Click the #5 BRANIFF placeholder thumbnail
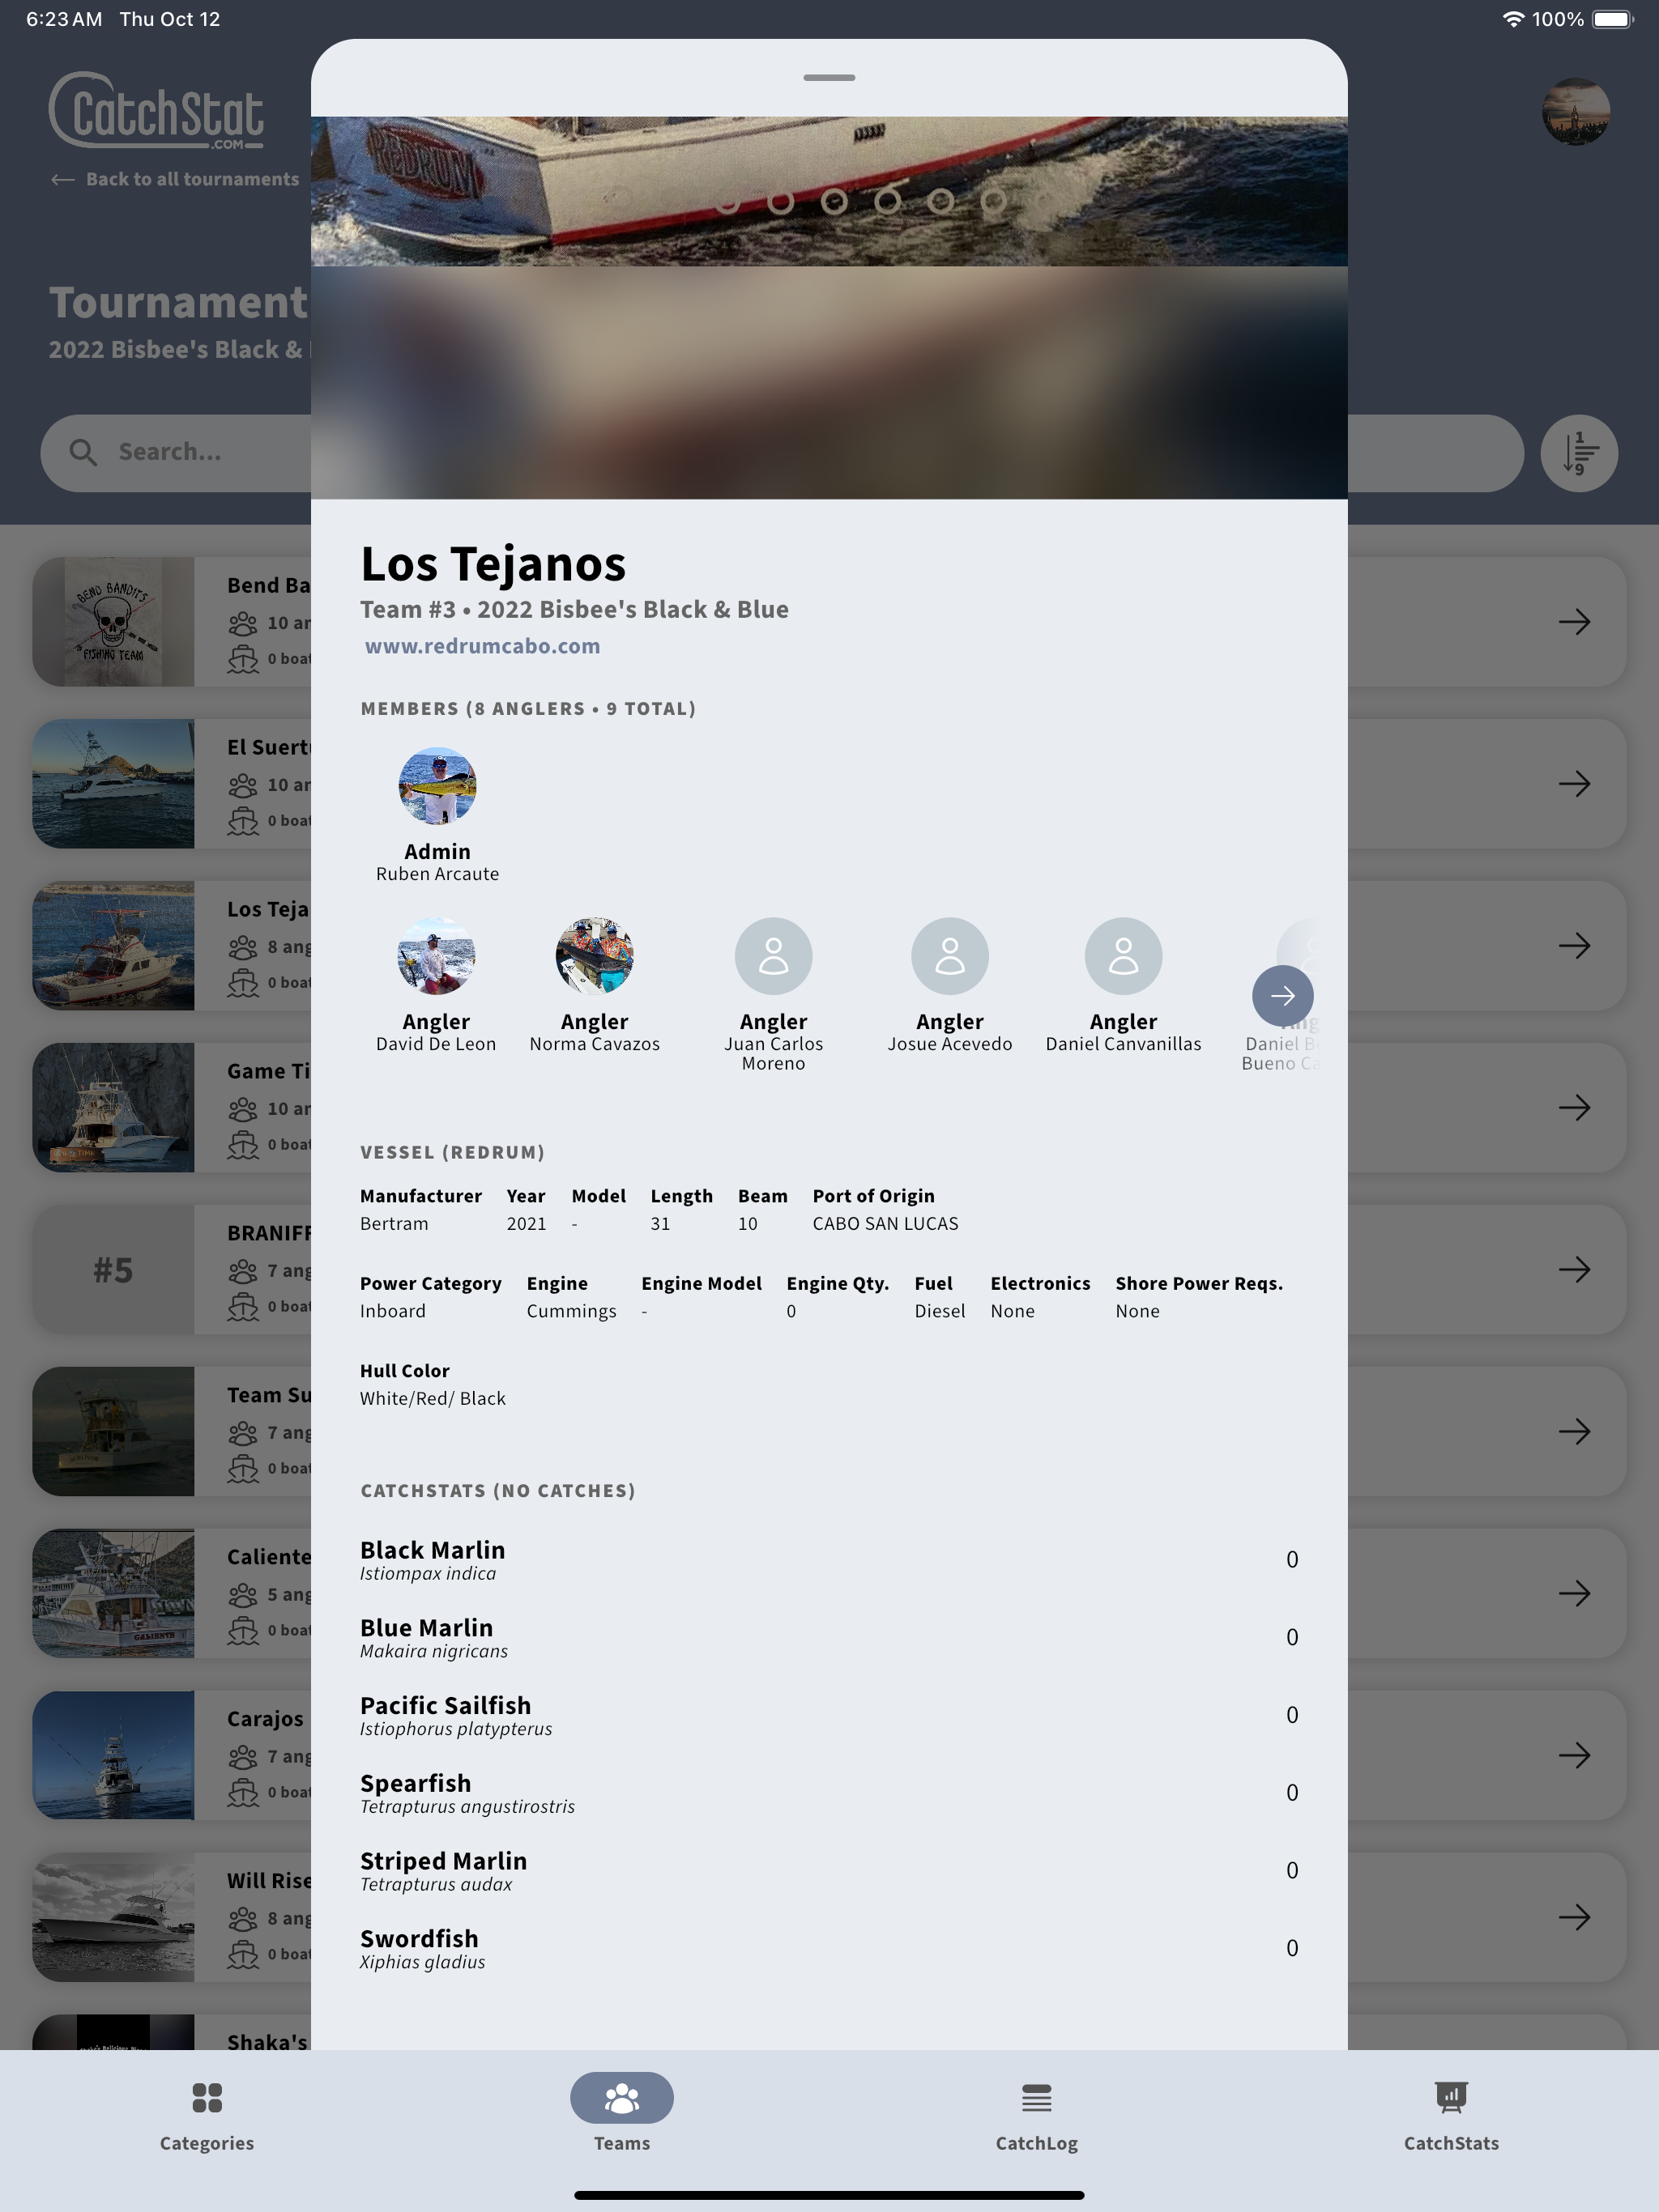This screenshot has height=2212, width=1659. point(113,1270)
